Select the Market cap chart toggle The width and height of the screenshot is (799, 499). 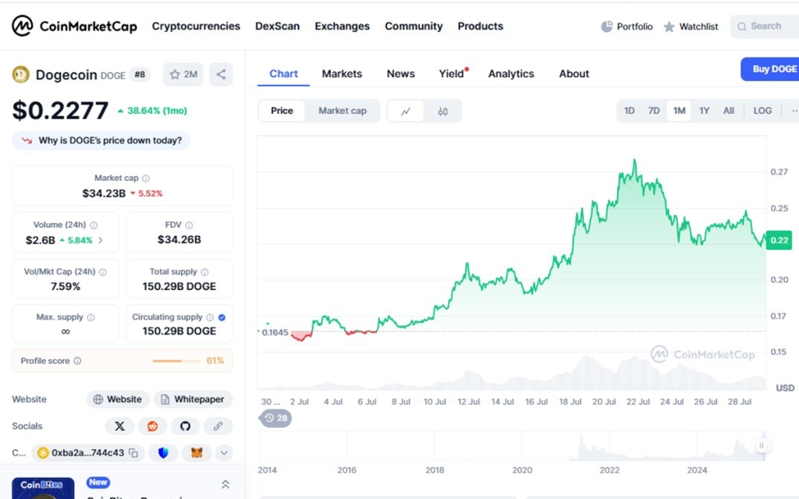click(x=343, y=111)
